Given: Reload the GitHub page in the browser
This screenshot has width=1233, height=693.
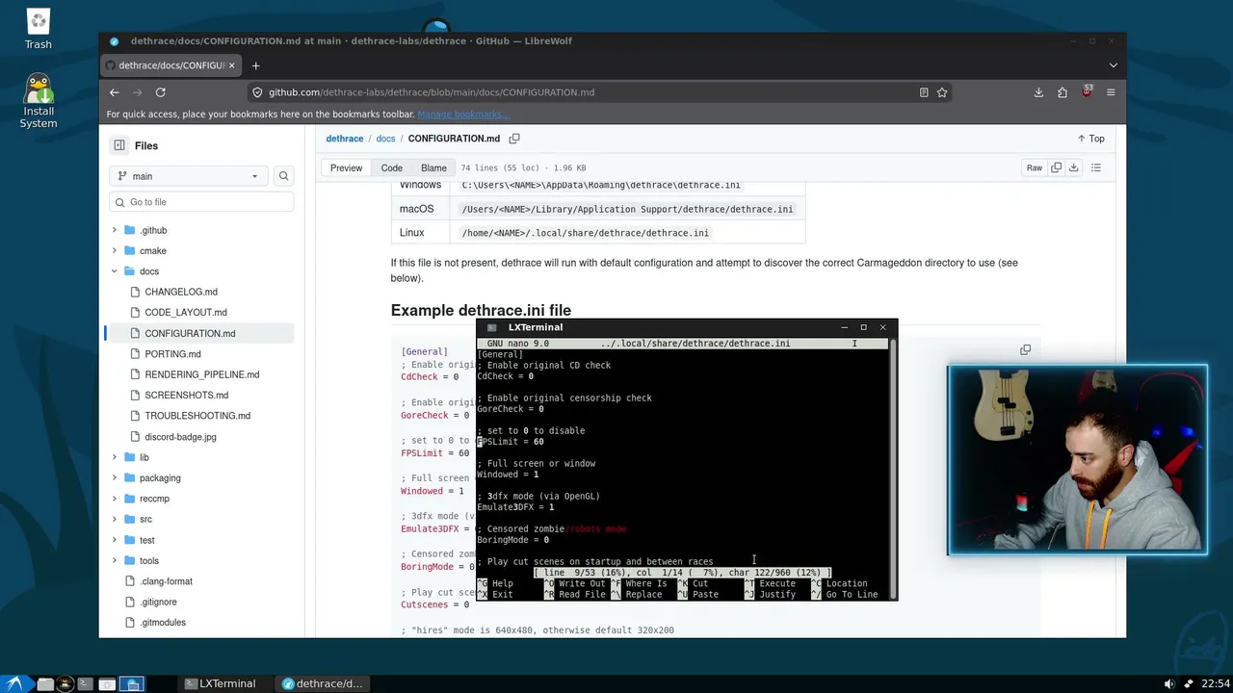Looking at the screenshot, I should [161, 92].
